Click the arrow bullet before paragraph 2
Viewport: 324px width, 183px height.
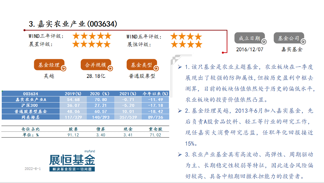[180, 111]
